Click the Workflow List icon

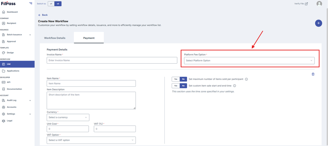tap(4, 64)
